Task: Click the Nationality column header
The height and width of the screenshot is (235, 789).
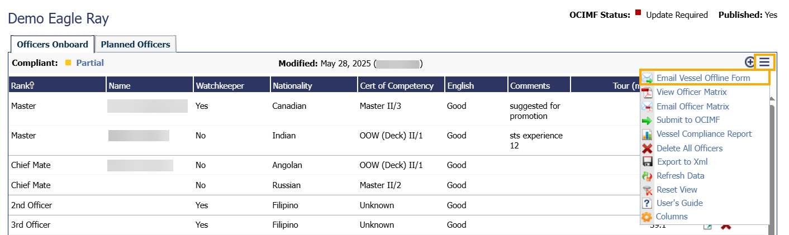Action: (292, 85)
